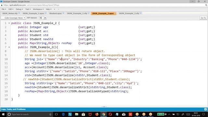Open the Action Center notifications icon
Screen dimensions: 208x117
pos(204,114)
